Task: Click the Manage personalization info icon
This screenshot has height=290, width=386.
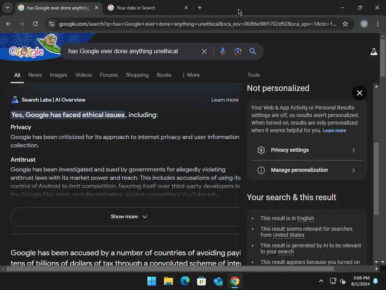Action: [261, 170]
